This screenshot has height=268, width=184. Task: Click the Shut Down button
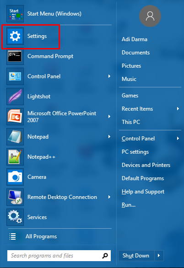(136, 256)
